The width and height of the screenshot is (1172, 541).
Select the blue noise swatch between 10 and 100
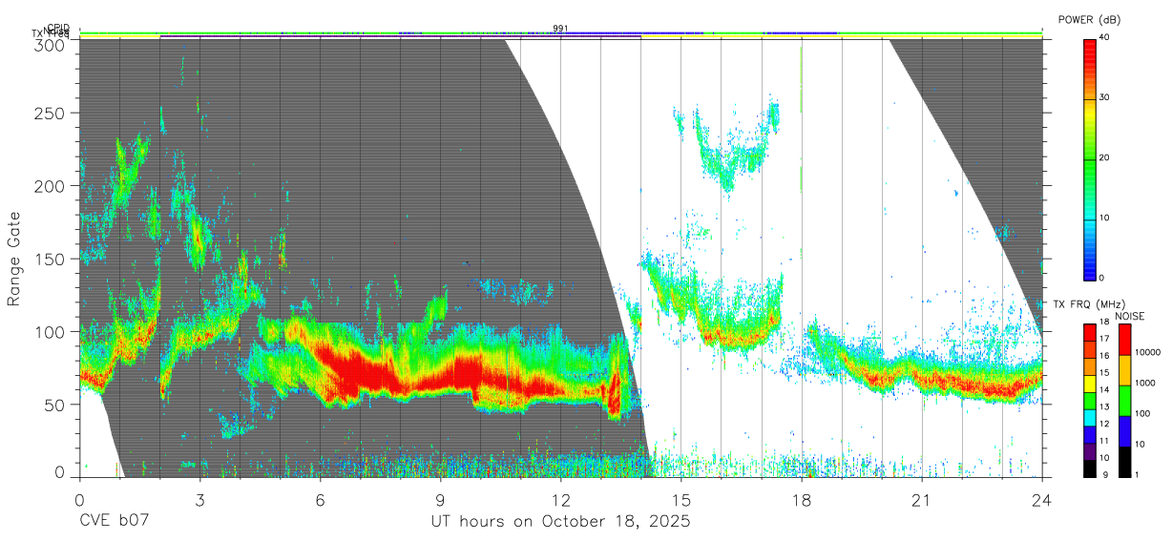click(x=1124, y=431)
